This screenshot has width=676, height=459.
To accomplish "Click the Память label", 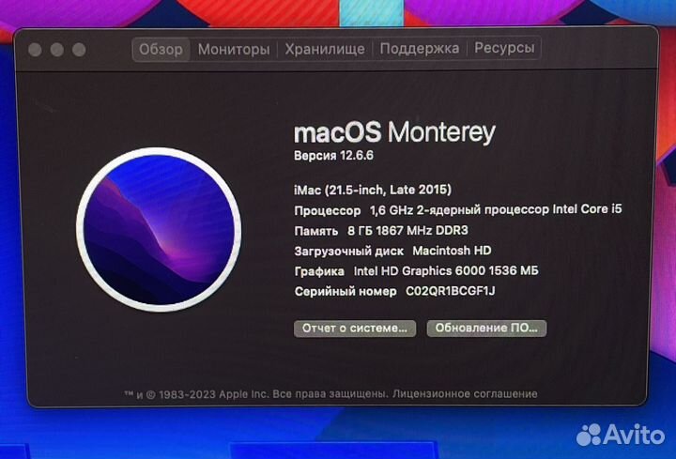I will click(x=316, y=231).
